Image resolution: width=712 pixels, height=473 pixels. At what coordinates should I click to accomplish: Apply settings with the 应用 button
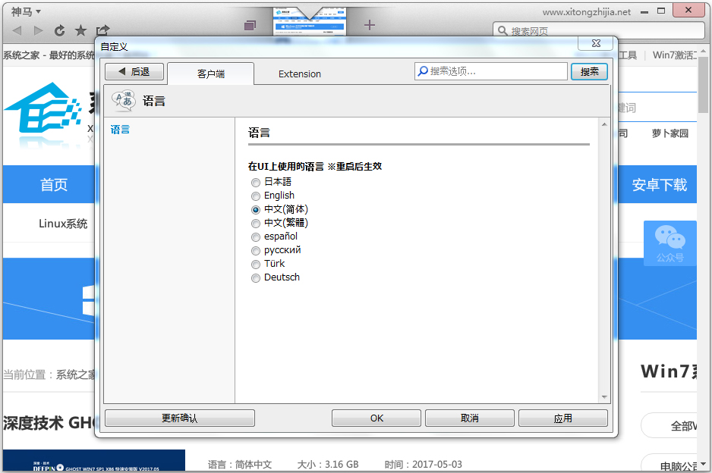562,417
